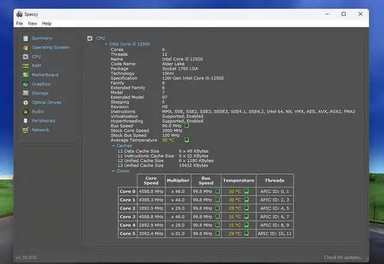Switch to Motherboard section

point(45,75)
